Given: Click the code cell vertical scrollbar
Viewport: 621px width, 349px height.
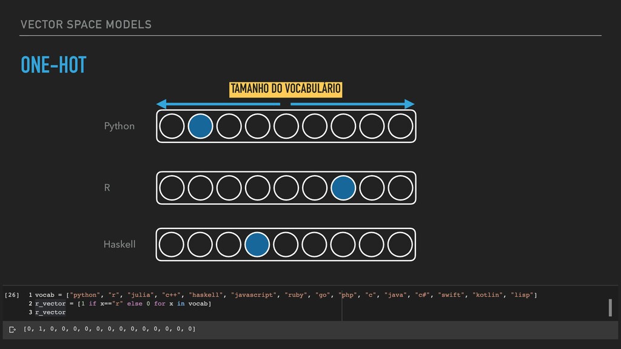Looking at the screenshot, I should 610,307.
